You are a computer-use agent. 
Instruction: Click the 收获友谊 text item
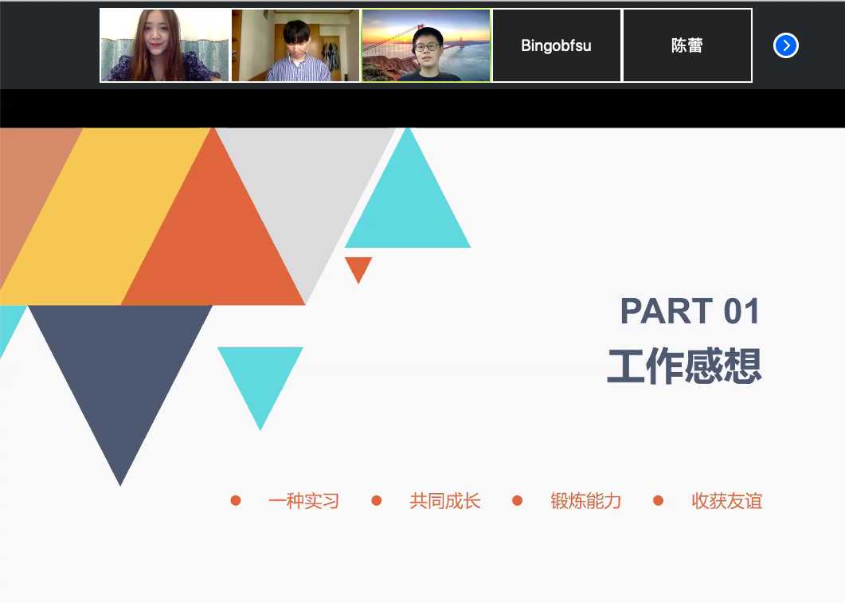tap(726, 501)
